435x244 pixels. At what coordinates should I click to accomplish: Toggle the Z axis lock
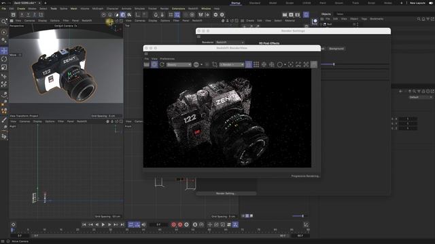(35, 15)
